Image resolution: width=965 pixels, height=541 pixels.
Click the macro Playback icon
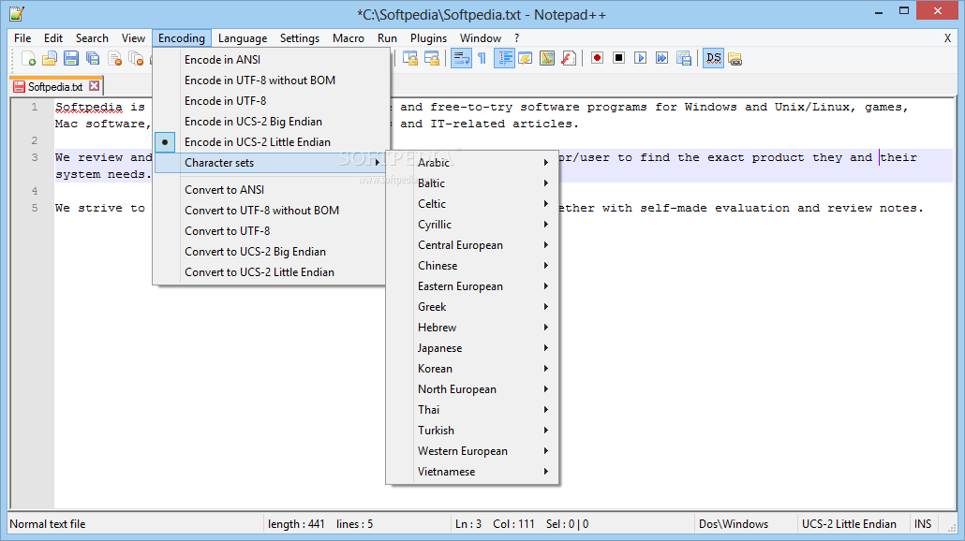pyautogui.click(x=641, y=58)
